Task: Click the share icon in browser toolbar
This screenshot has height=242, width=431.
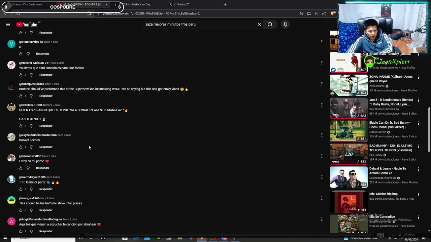Action: 324,13
